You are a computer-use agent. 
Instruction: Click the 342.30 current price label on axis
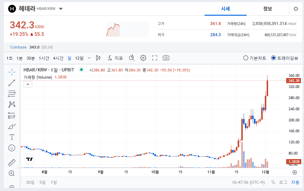pos(293,80)
